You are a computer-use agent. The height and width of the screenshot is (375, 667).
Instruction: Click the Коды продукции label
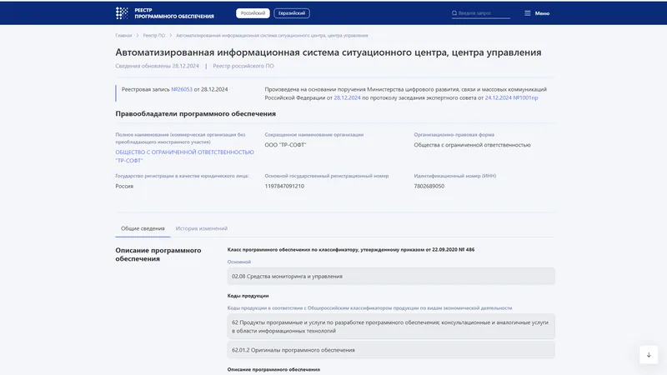(248, 296)
